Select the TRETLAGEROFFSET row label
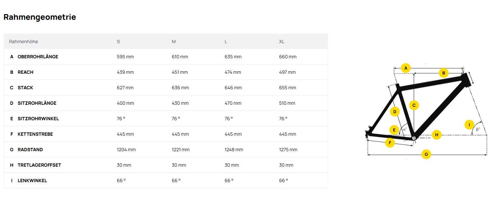The height and width of the screenshot is (197, 498). pyautogui.click(x=39, y=165)
